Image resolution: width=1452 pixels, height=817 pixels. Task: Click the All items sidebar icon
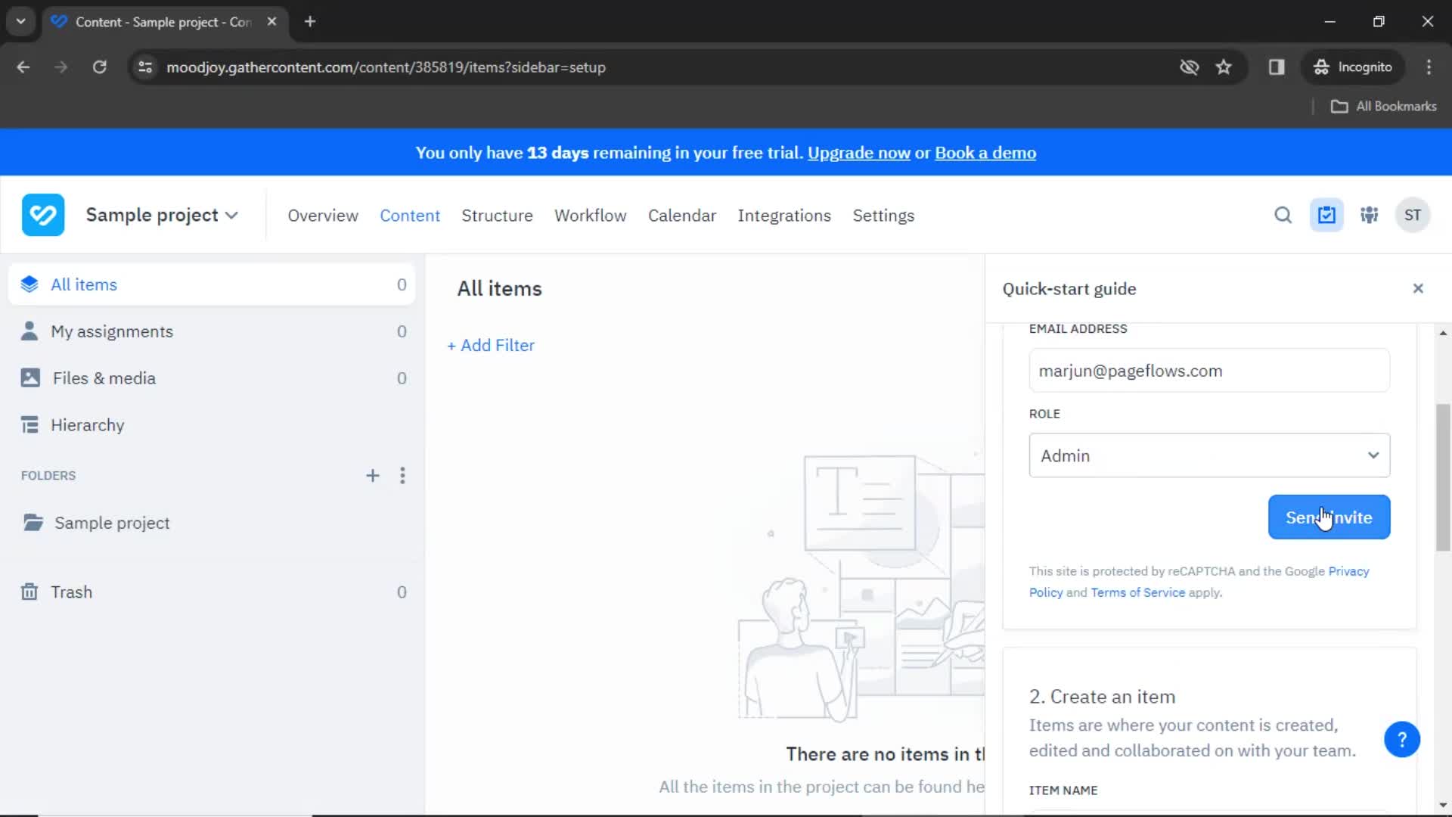(x=29, y=284)
